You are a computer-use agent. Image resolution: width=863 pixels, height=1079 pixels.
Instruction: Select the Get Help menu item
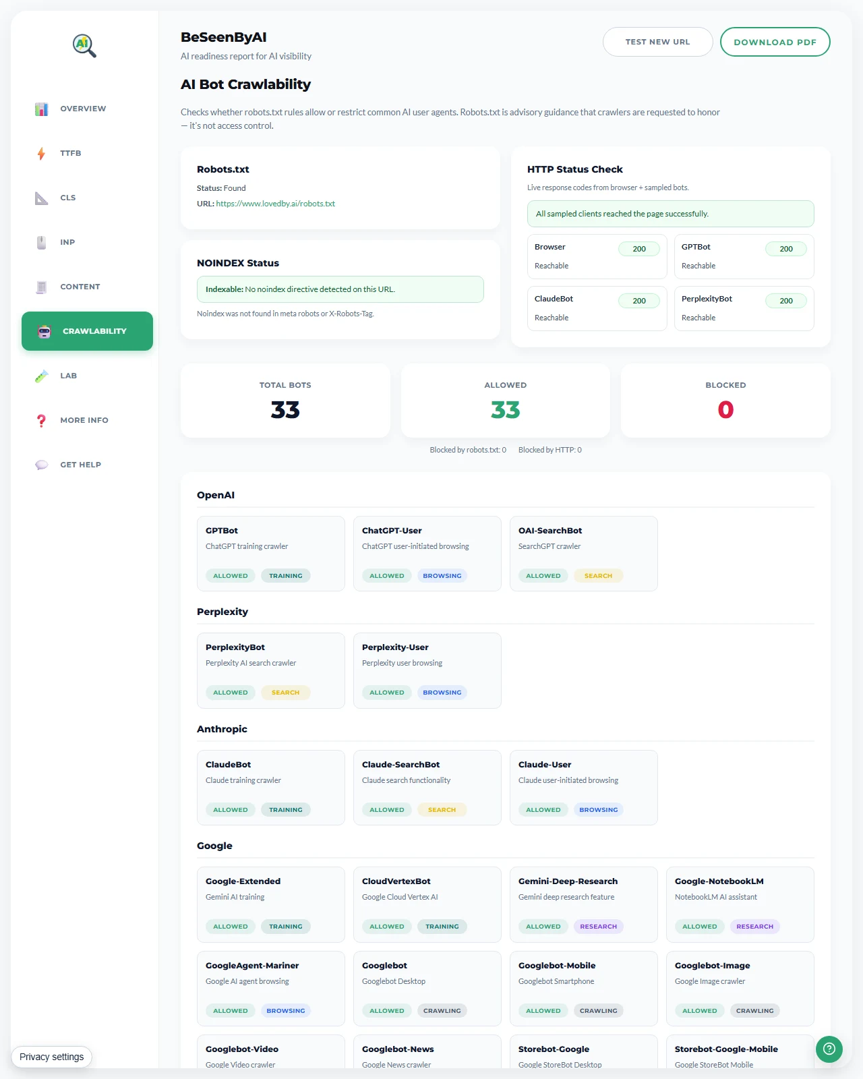click(x=87, y=465)
